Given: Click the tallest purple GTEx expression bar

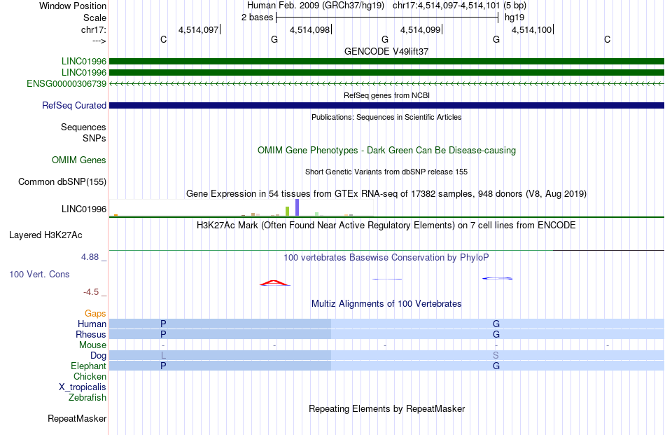Looking at the screenshot, I should click(297, 207).
